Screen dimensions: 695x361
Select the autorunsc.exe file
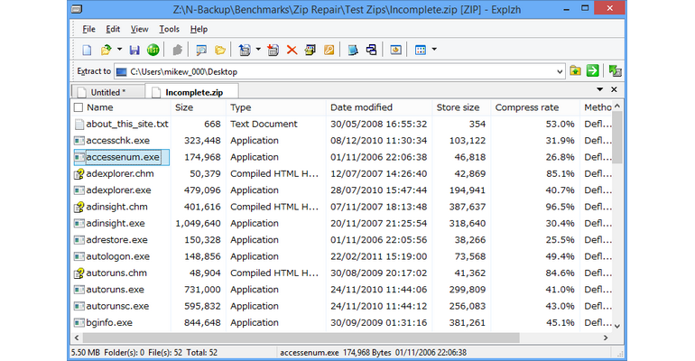pyautogui.click(x=117, y=306)
